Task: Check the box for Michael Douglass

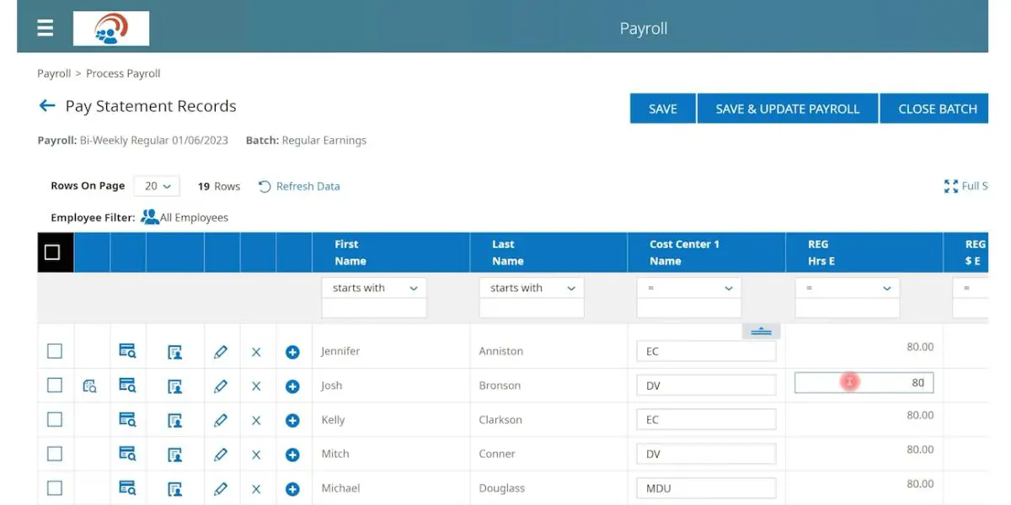Action: coord(55,487)
